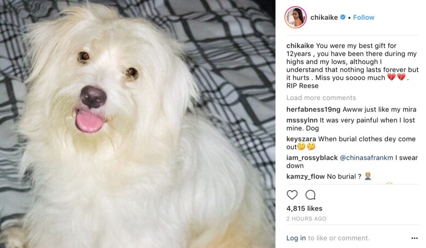
Task: Open herfabness19ng commenter profile
Action: 313,109
